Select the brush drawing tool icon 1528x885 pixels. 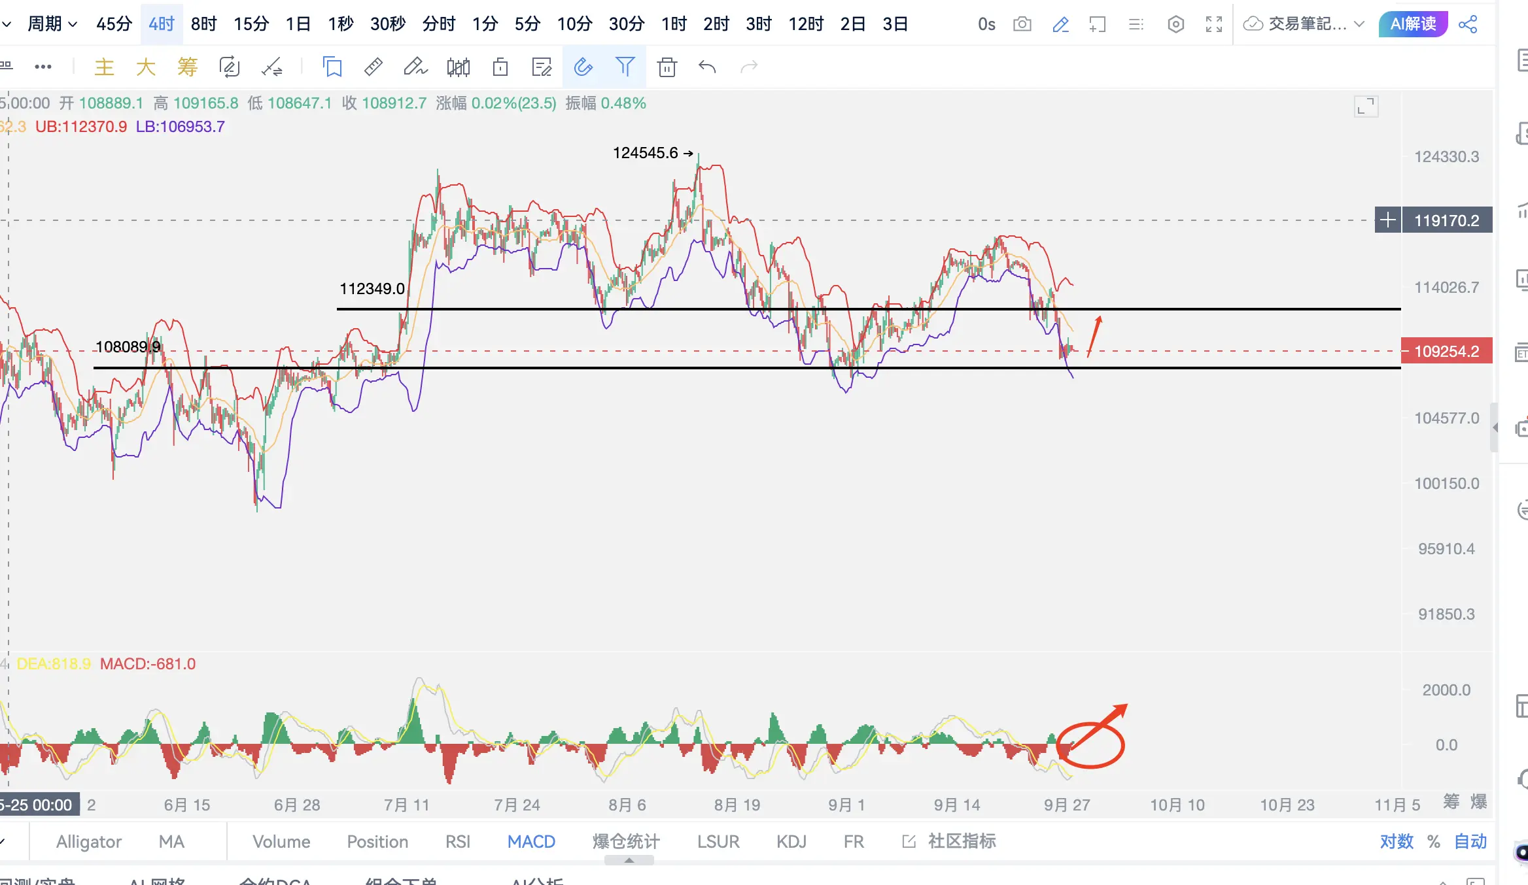415,67
